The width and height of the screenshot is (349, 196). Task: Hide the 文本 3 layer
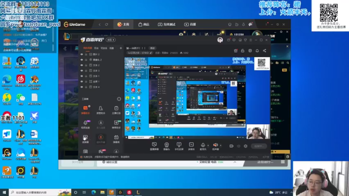pos(82,71)
